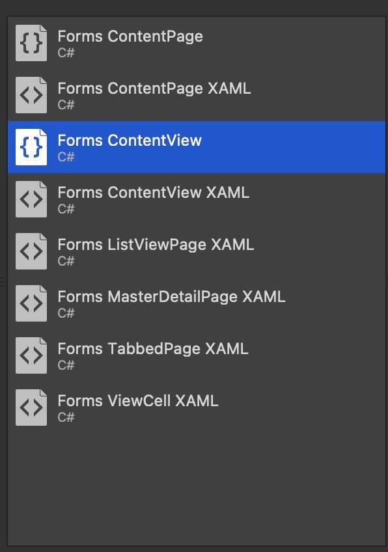388x552 pixels.
Task: Click the C# label under Forms MasterDetailPage XAML
Action: tap(66, 313)
